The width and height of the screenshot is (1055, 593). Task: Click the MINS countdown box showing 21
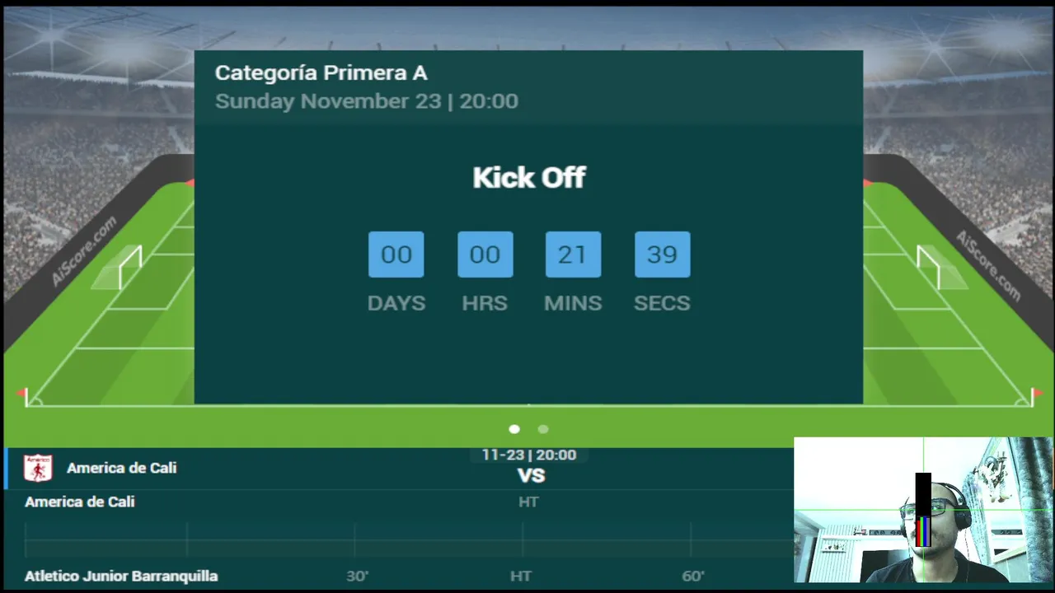click(573, 254)
